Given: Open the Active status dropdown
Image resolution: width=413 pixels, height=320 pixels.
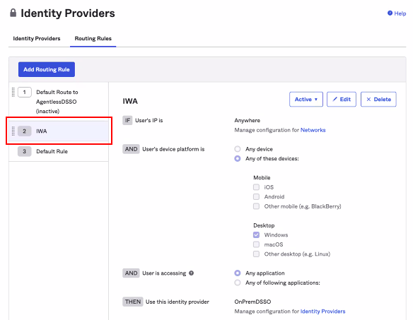Looking at the screenshot, I should pos(306,99).
